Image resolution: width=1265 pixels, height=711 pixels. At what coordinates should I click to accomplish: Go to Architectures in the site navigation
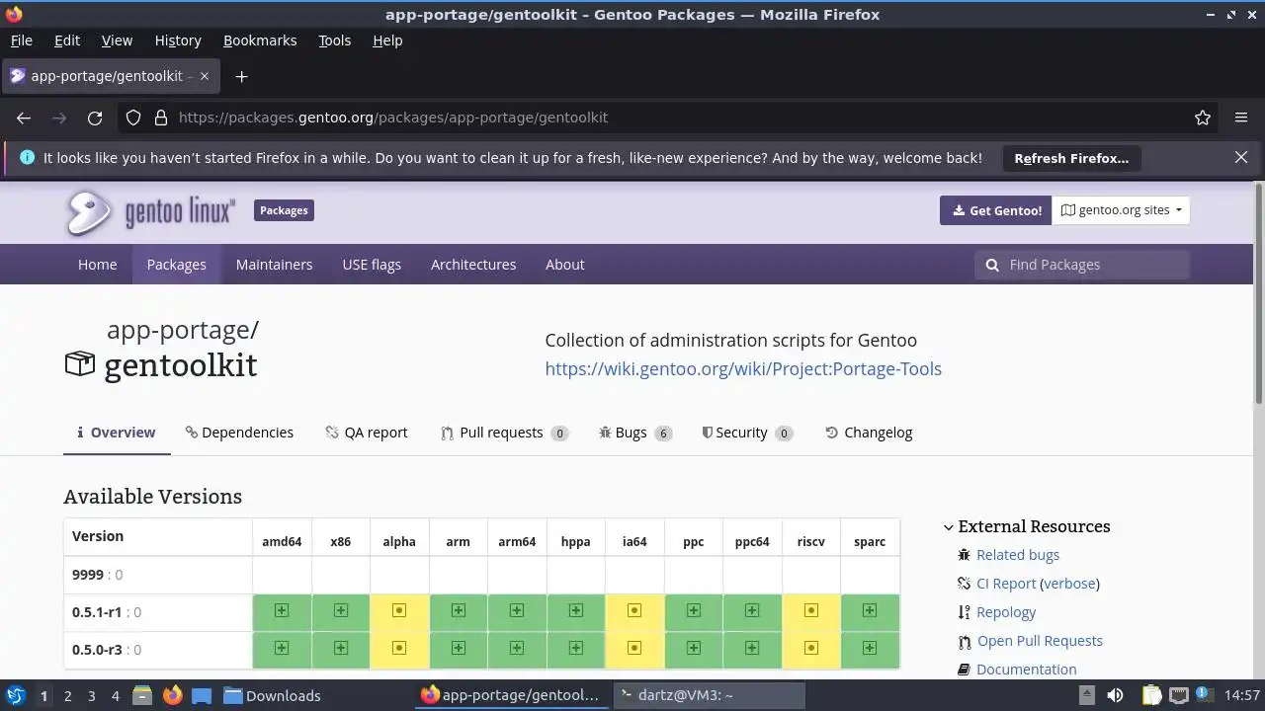coord(473,265)
